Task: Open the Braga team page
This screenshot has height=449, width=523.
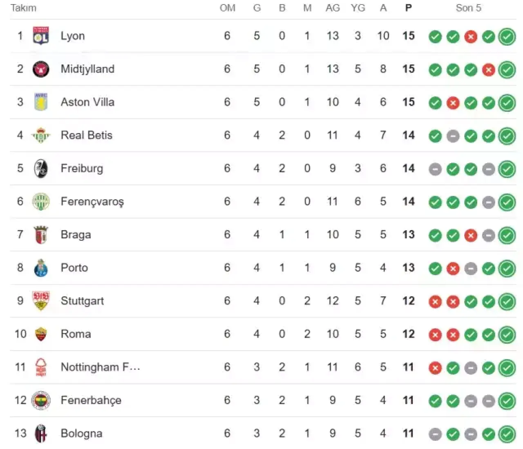Action: pos(76,235)
